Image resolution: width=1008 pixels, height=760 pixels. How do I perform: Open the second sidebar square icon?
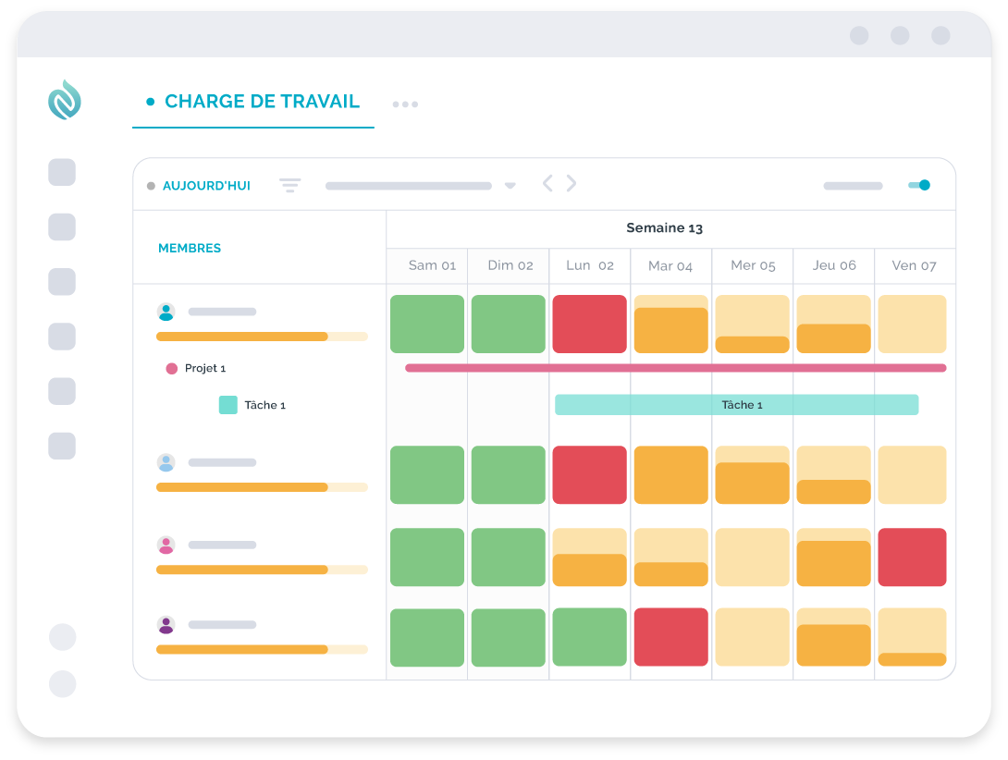click(x=62, y=227)
